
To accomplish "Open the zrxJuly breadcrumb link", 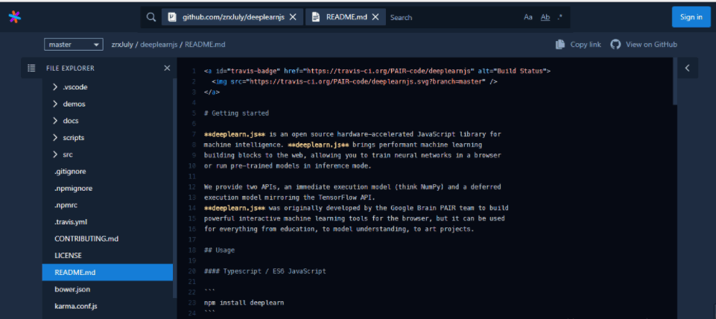I will (122, 44).
